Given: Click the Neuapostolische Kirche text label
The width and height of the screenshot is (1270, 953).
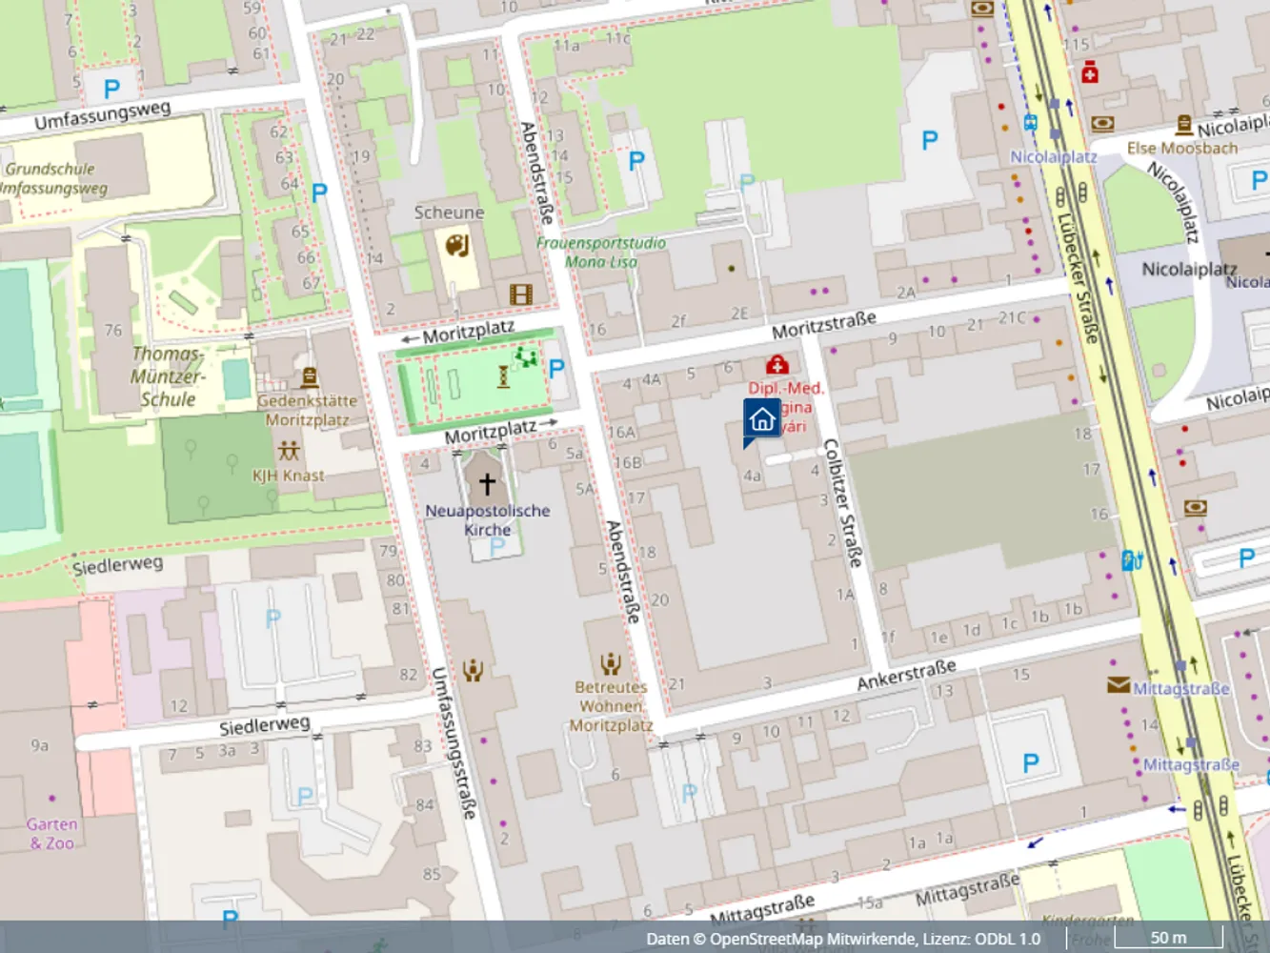Looking at the screenshot, I should coord(488,519).
